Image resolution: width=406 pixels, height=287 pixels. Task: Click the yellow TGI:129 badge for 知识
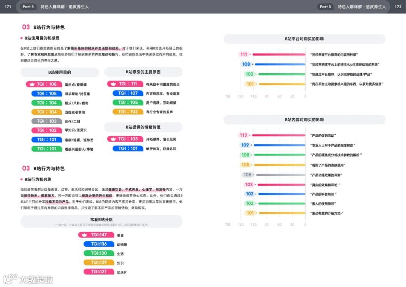[x=99, y=263]
